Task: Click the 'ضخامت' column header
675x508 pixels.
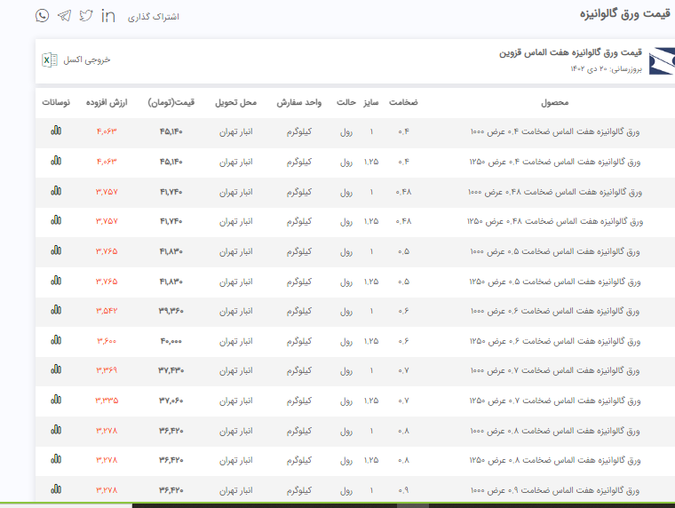Action: pyautogui.click(x=403, y=102)
